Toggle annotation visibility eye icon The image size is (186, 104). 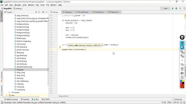click(182, 43)
